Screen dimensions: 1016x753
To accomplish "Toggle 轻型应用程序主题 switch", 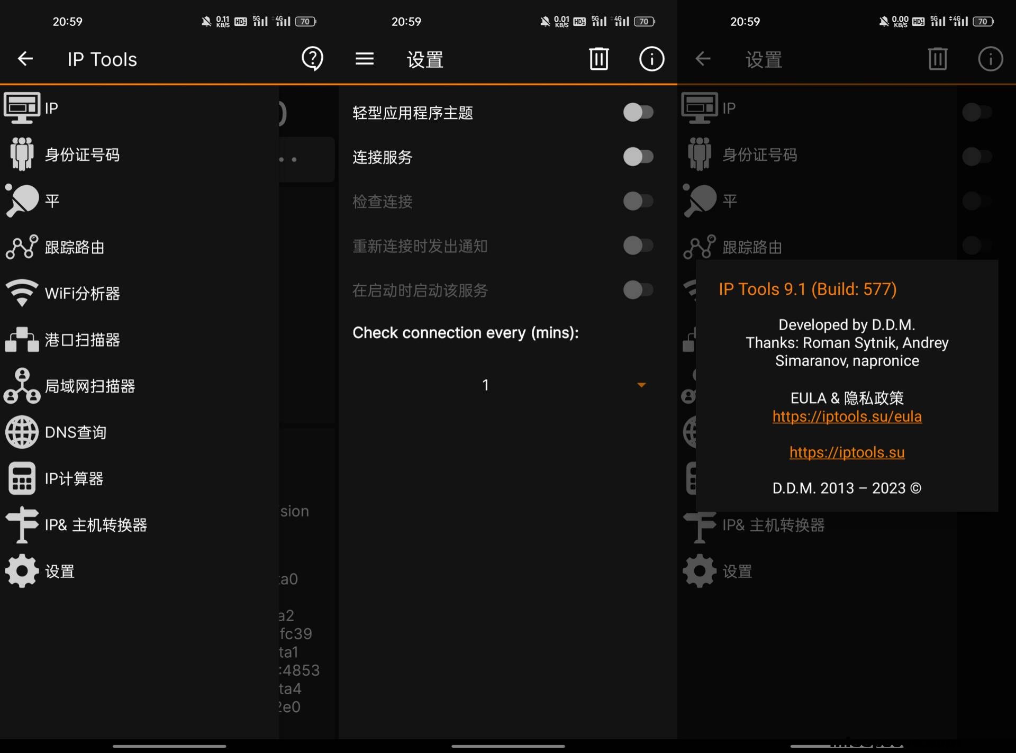I will [x=638, y=112].
